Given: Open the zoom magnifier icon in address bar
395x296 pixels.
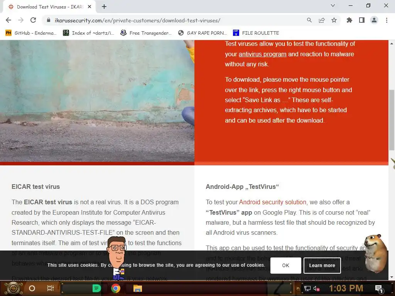Looking at the screenshot, I should (x=309, y=20).
